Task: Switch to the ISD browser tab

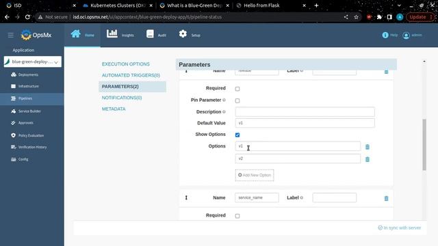Action: pyautogui.click(x=40, y=5)
